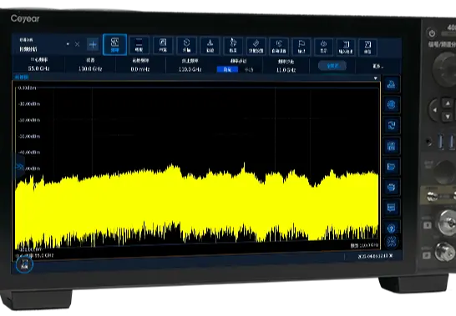456x316 pixels.
Task: Open the flag-shaped toolbar icon
Action: pyautogui.click(x=301, y=47)
